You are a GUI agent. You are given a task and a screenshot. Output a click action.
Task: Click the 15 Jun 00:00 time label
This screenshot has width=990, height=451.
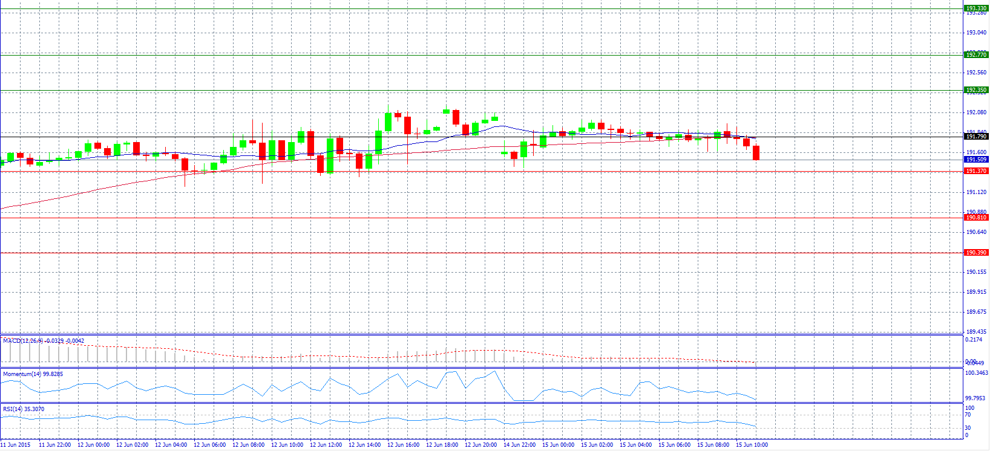click(x=558, y=445)
